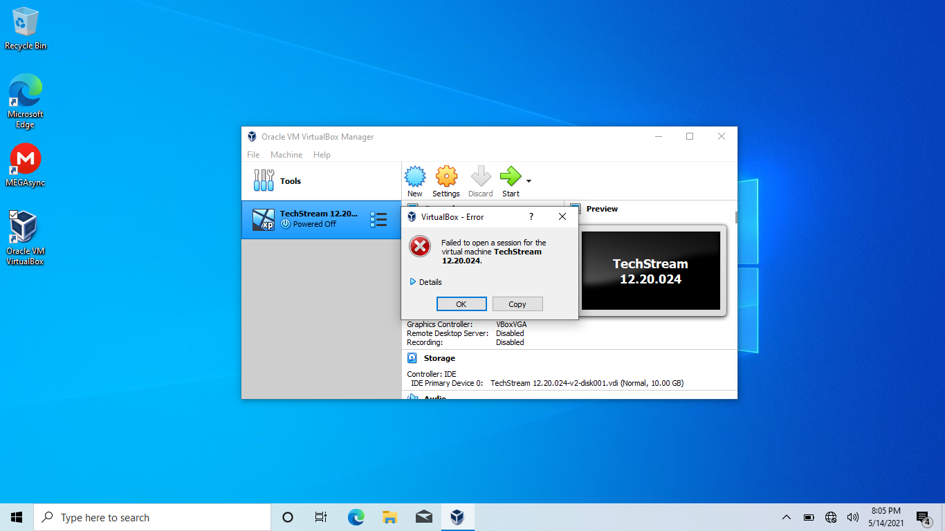Open the notification center icon

click(924, 517)
